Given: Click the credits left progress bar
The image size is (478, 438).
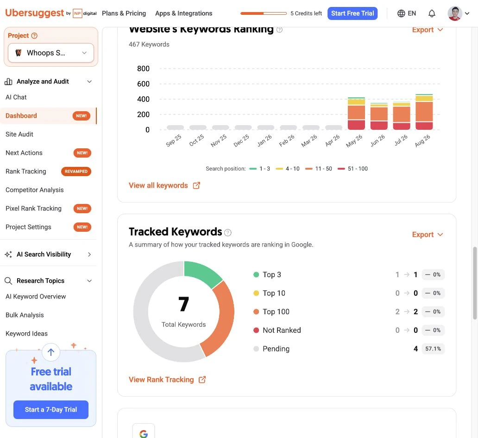Looking at the screenshot, I should [x=264, y=13].
